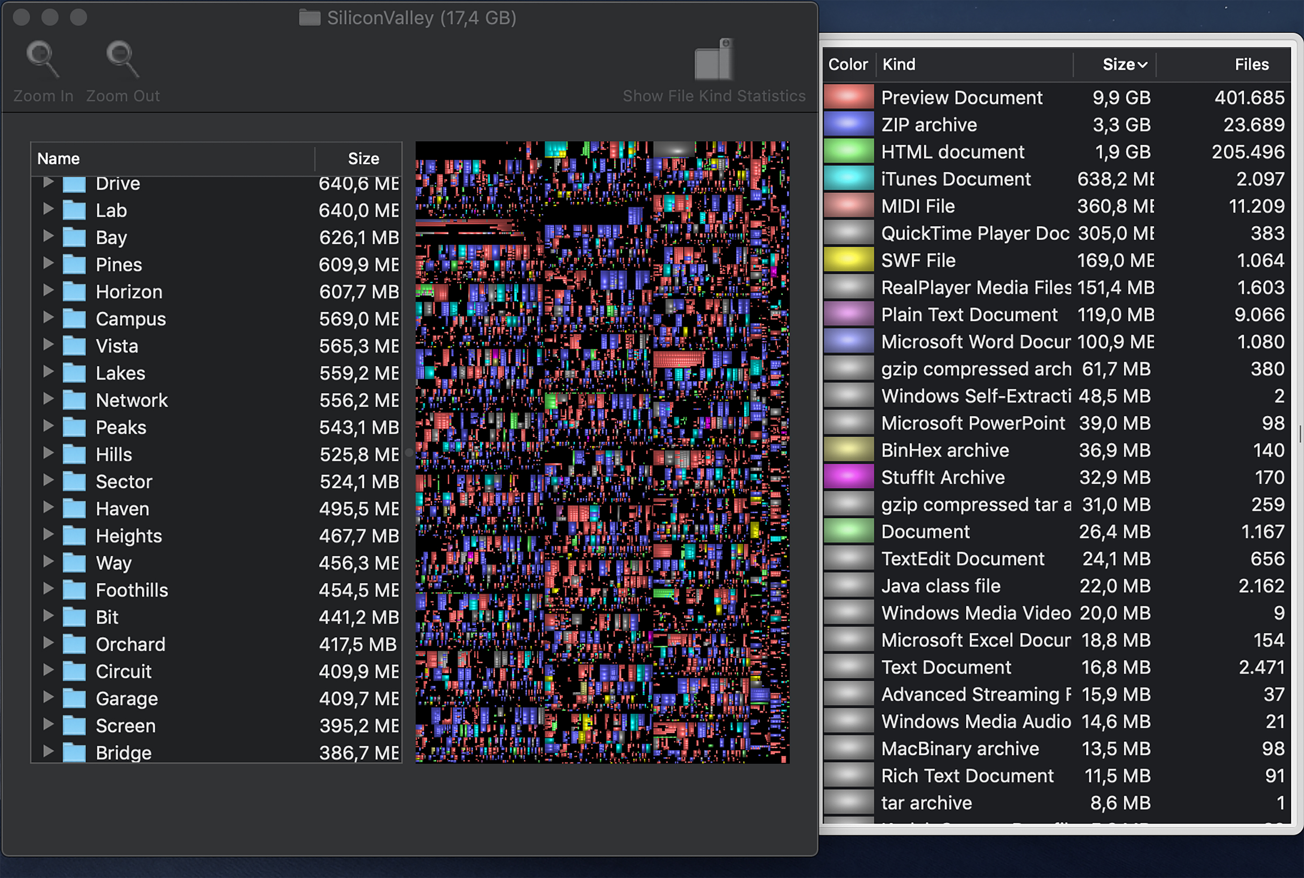Click the Lab folder icon
This screenshot has width=1304, height=878.
[x=74, y=211]
